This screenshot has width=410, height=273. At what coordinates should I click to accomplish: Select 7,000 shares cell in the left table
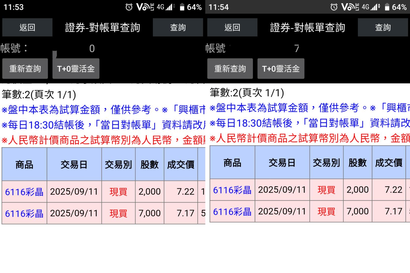point(150,213)
